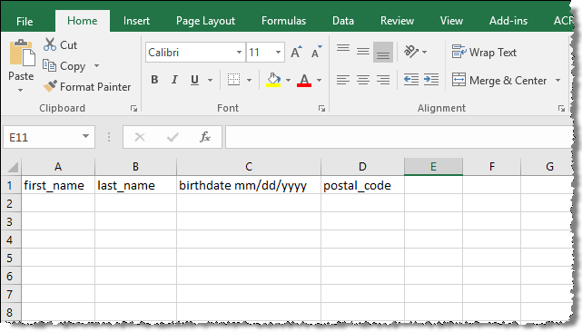
Task: Open the Merge & Center dropdown arrow
Action: tap(557, 80)
